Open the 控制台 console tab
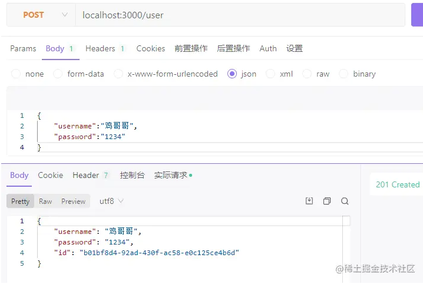Viewport: 423px width, 284px height. [132, 176]
